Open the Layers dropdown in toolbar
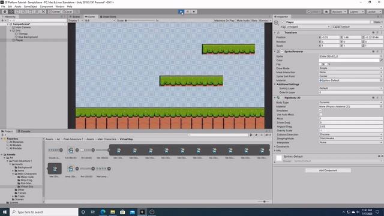This screenshot has height=216, width=384. [x=356, y=11]
